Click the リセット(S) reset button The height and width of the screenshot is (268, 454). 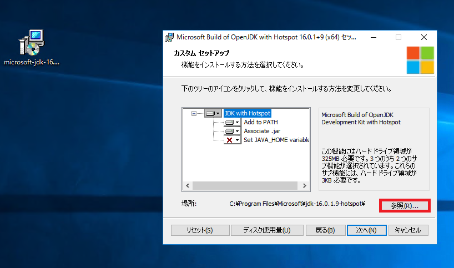[x=200, y=230]
